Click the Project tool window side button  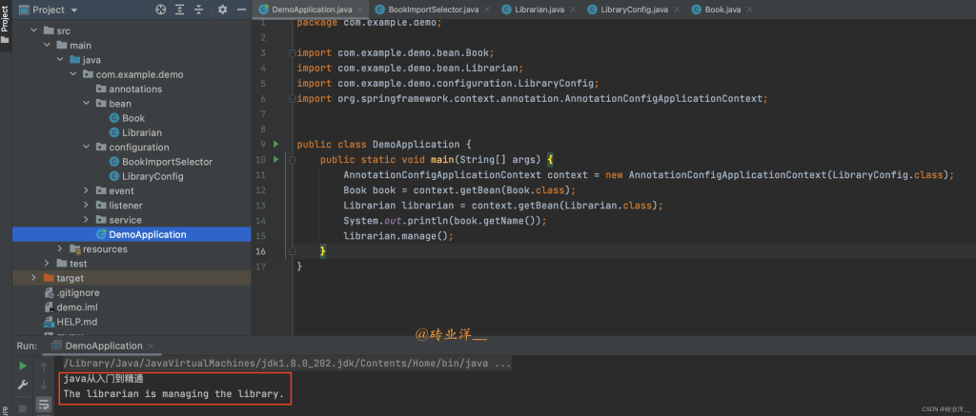coord(5,20)
